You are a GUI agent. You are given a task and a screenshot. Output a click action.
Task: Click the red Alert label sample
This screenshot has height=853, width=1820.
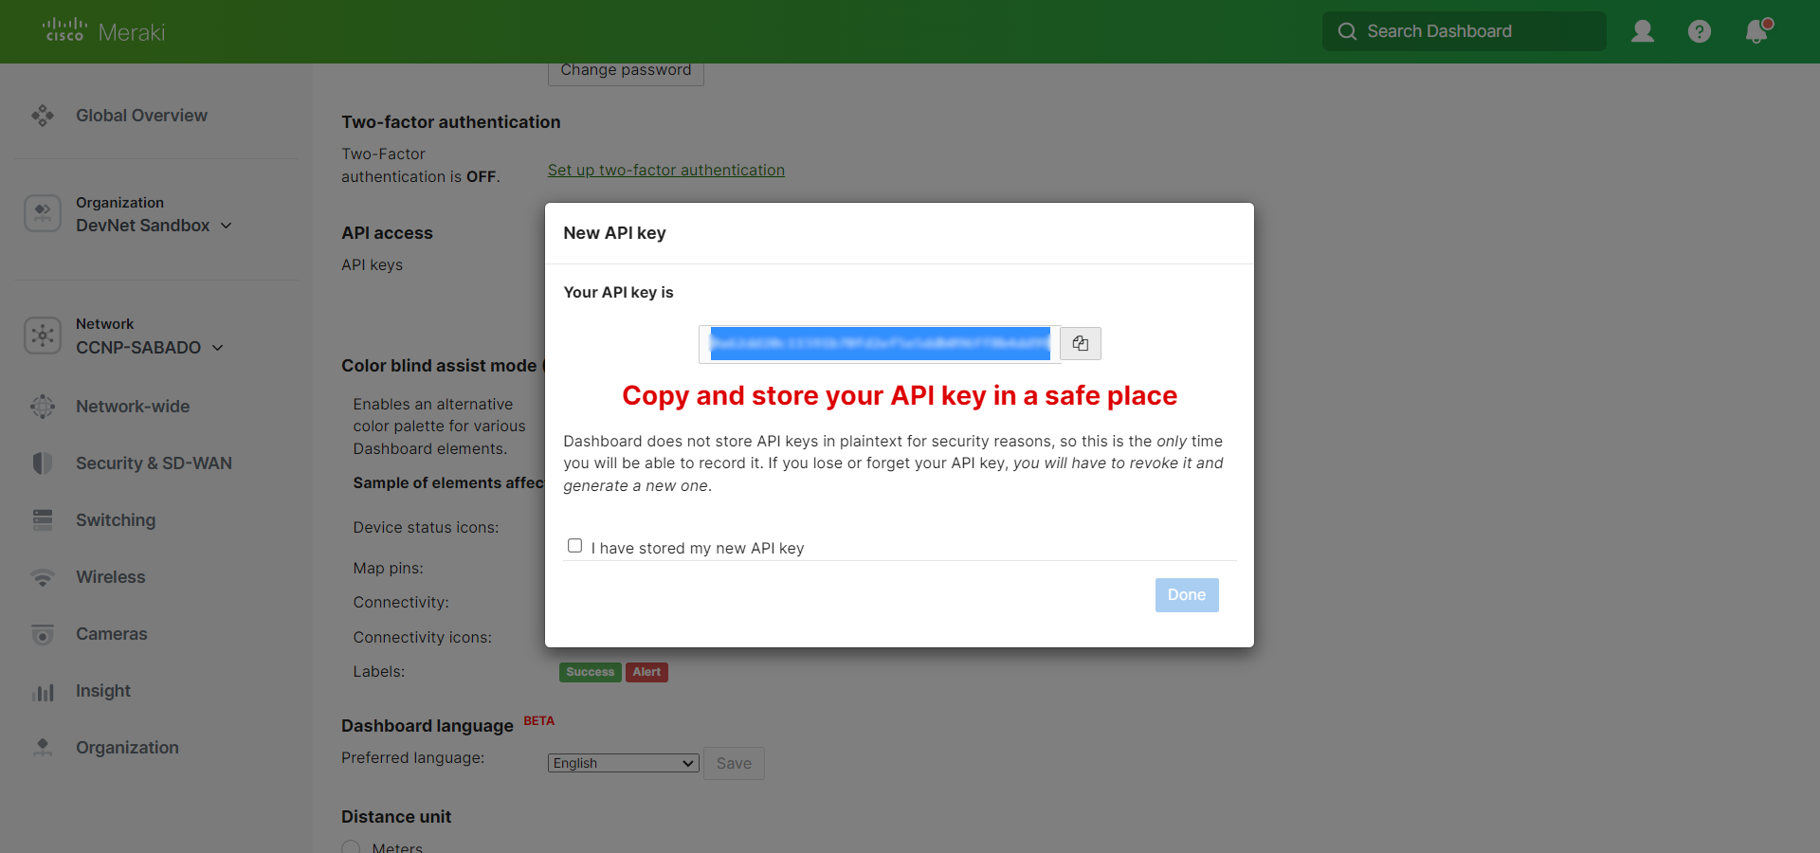click(x=646, y=672)
